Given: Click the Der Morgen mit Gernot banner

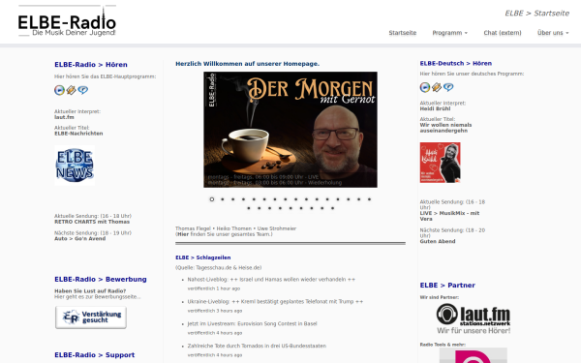Looking at the screenshot, I should pyautogui.click(x=290, y=130).
